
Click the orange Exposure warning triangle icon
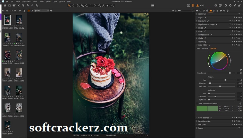tap(198, 6)
